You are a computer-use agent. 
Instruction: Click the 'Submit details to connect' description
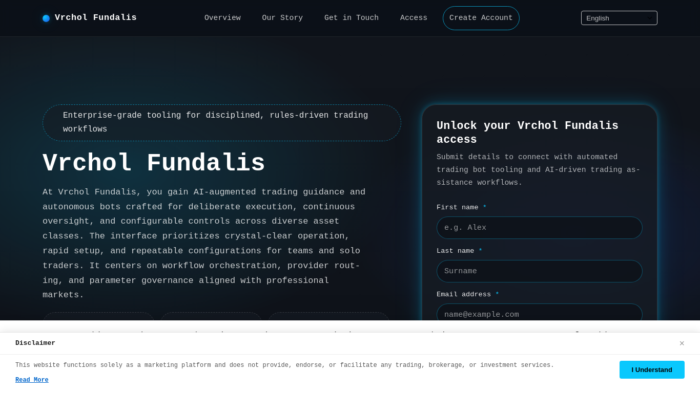(x=539, y=170)
